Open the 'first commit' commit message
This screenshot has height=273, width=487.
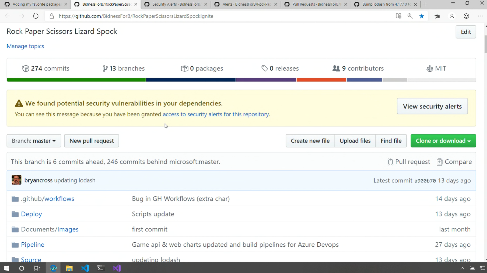pyautogui.click(x=150, y=229)
